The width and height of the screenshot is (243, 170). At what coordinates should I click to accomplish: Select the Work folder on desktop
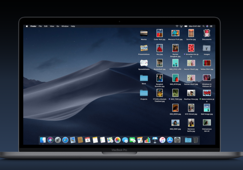tap(144, 78)
